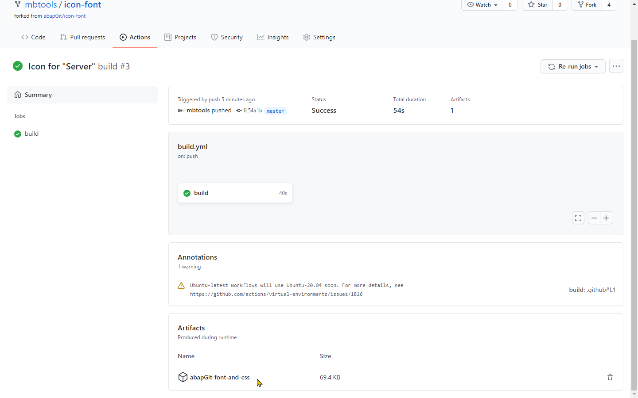This screenshot has height=398, width=638.
Task: Click the 'on: push' text
Action: (188, 156)
